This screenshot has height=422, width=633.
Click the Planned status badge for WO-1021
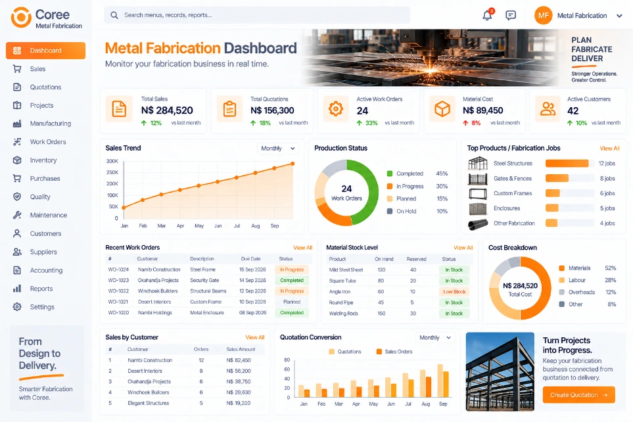point(292,302)
